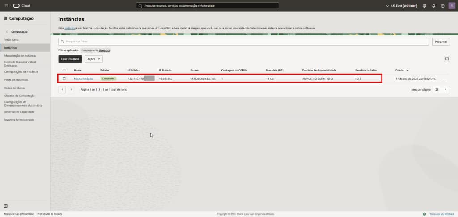Click the back chevron beside Computação

click(7, 32)
